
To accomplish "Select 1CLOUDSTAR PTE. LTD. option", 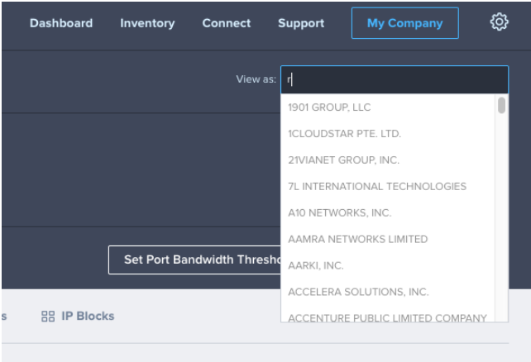I will tap(388, 134).
